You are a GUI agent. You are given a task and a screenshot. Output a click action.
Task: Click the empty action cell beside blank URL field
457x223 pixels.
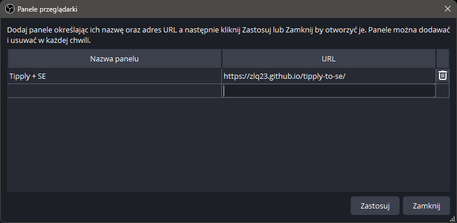click(442, 91)
